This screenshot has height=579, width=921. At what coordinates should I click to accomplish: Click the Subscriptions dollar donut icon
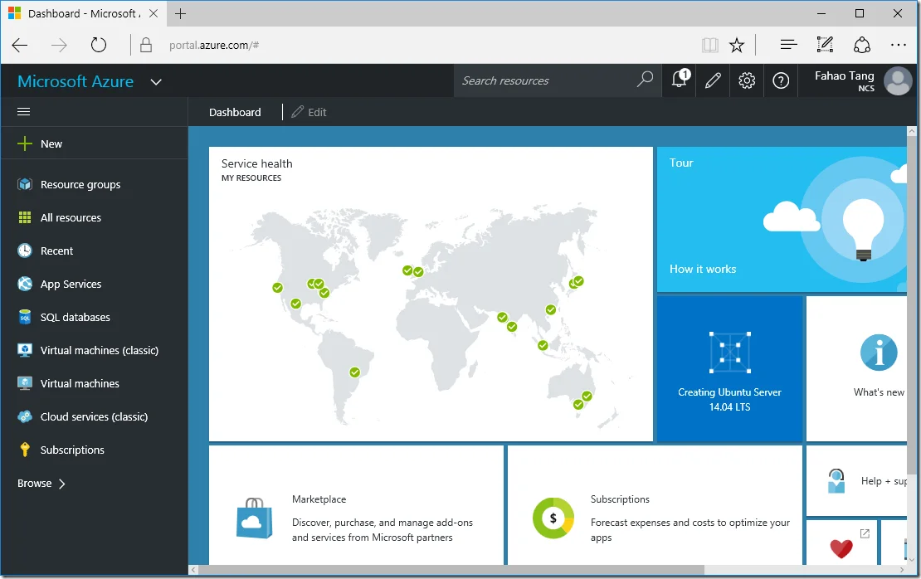click(553, 518)
